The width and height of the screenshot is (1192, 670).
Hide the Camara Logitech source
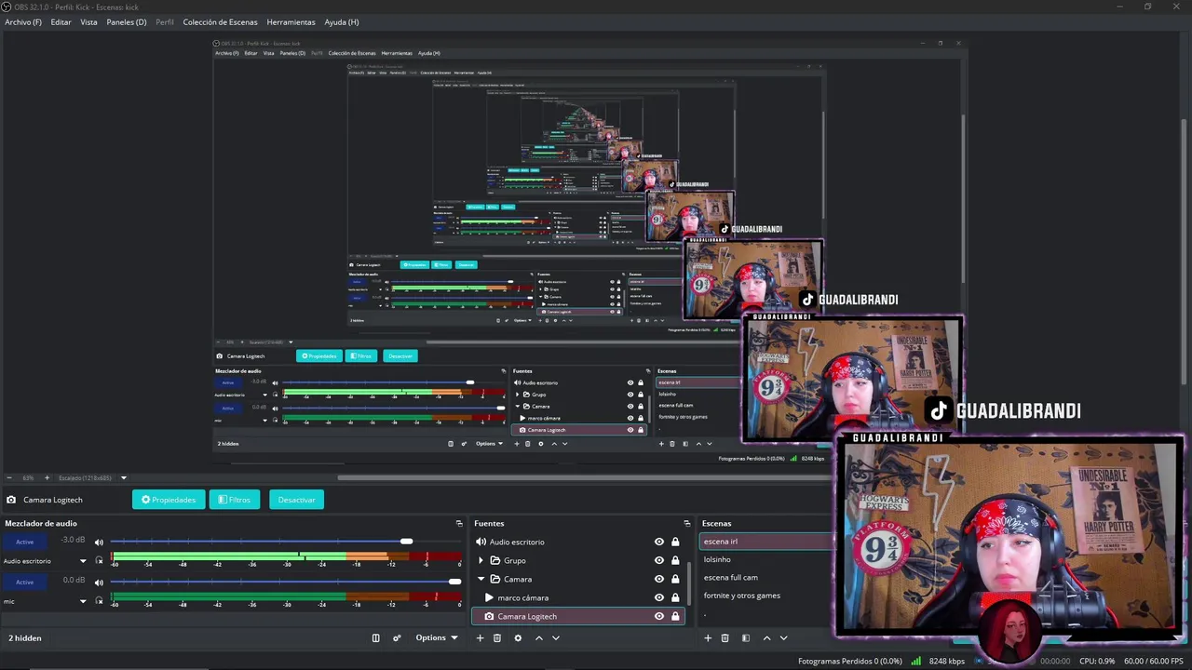(659, 616)
